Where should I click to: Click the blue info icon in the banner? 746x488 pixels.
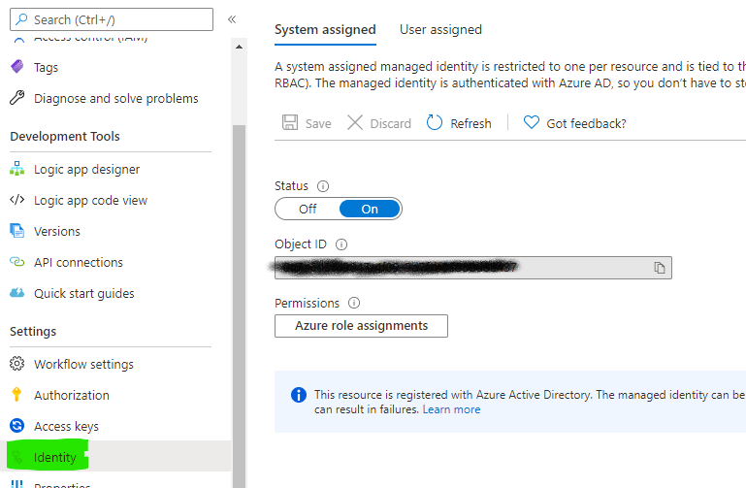point(299,394)
